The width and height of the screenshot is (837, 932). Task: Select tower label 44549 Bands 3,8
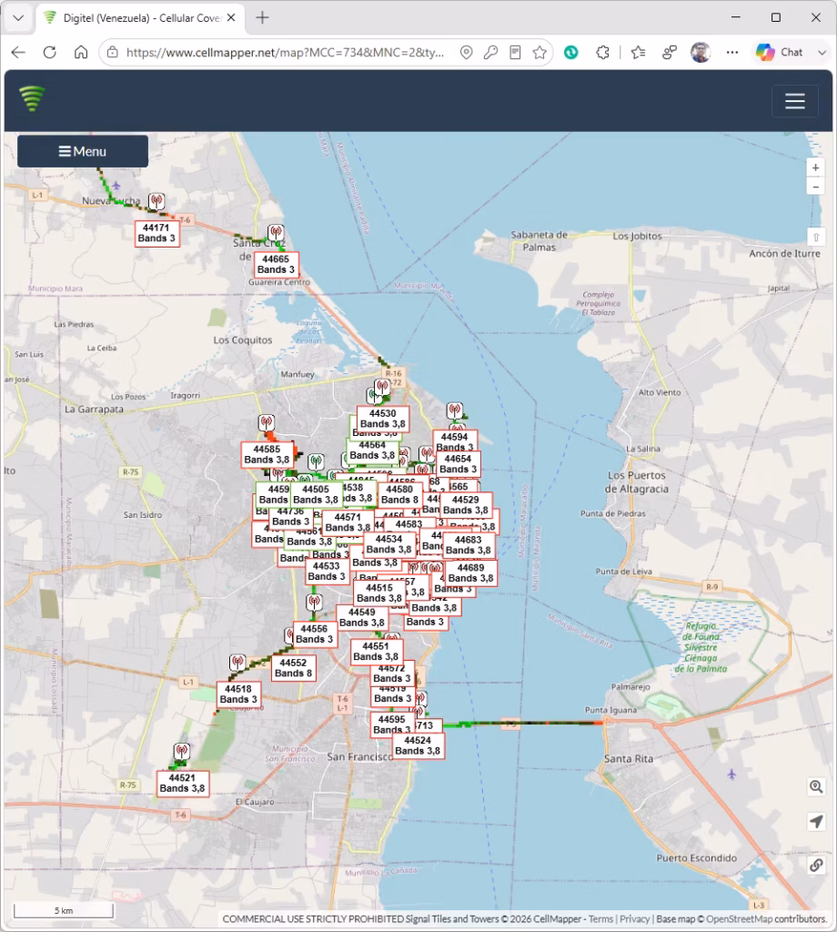[x=362, y=618]
